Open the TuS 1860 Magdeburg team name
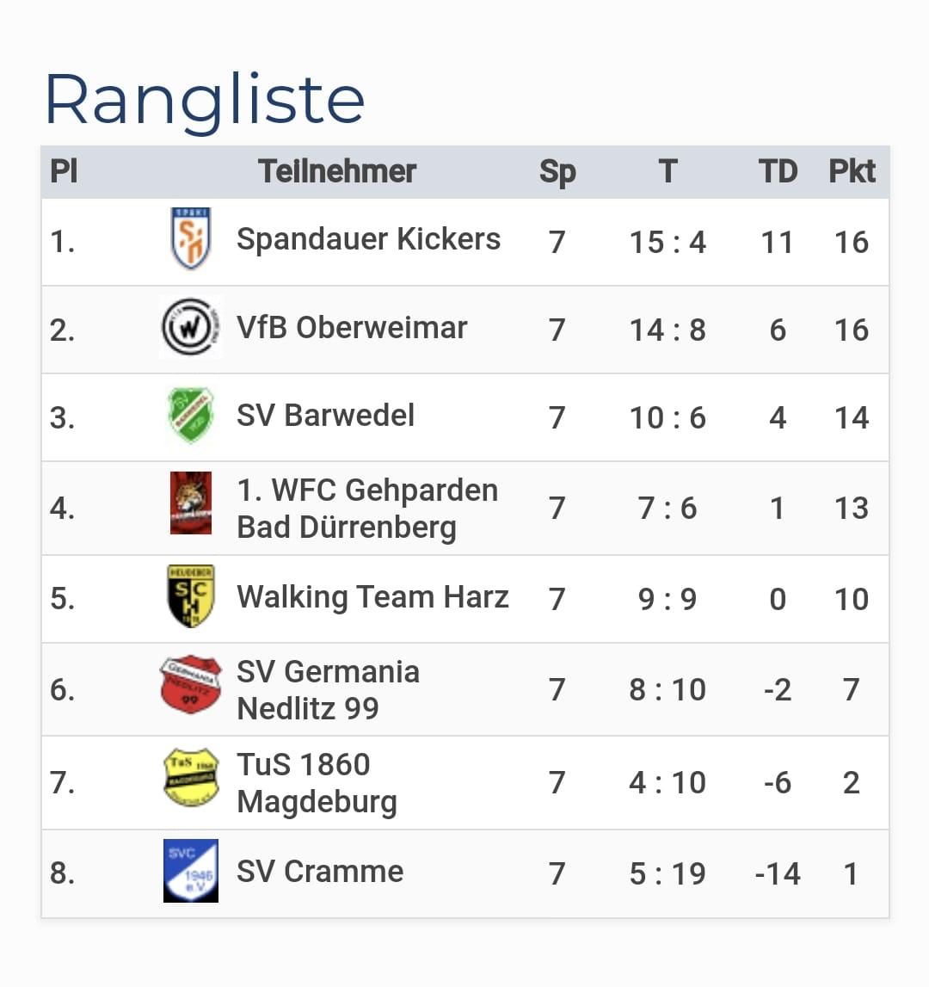Screen dimensions: 929x987 317,784
